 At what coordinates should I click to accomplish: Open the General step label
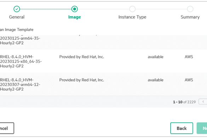(17, 17)
